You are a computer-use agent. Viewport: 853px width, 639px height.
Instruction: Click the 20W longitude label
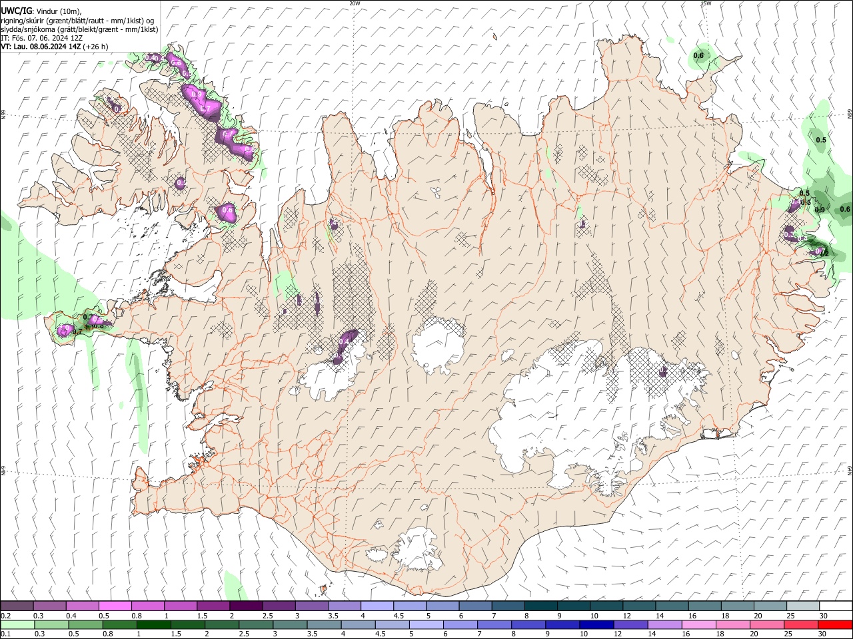coord(355,3)
